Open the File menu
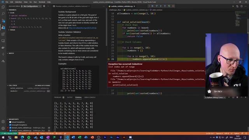The height and width of the screenshot is (140, 249). click(7, 2)
